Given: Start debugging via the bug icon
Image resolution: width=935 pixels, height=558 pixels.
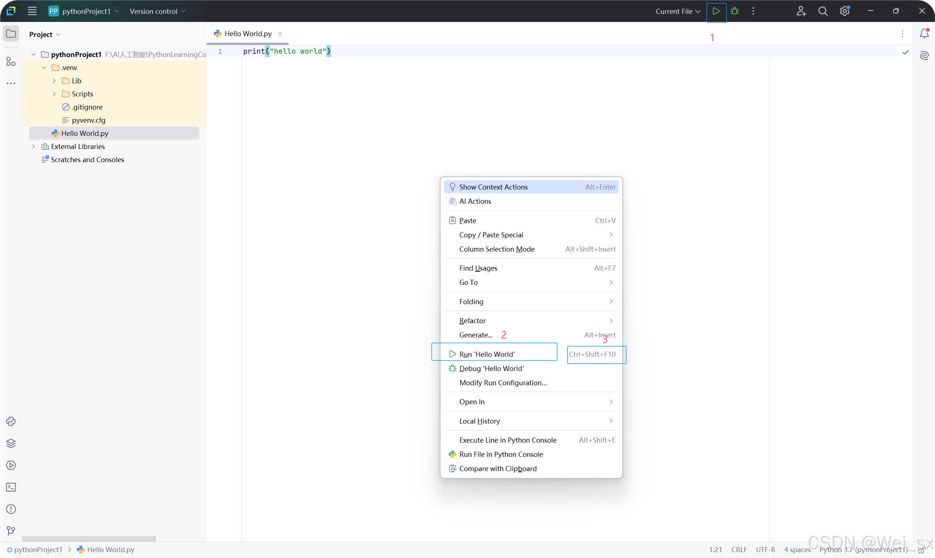Looking at the screenshot, I should point(734,11).
